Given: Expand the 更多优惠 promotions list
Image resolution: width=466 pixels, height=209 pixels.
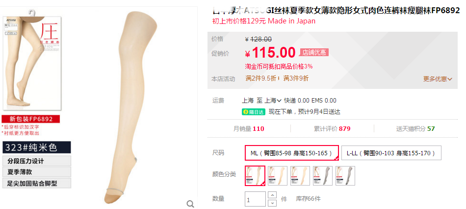Looking at the screenshot, I should 438,79.
